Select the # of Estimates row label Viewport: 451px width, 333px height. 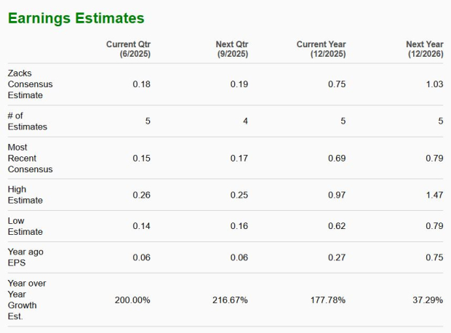[x=27, y=121]
